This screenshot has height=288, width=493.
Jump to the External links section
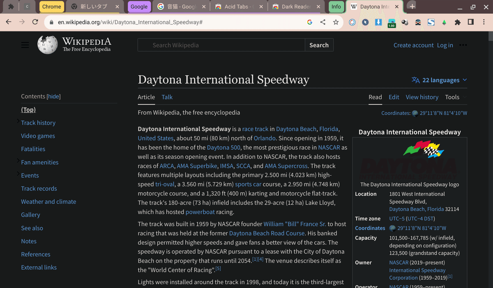pyautogui.click(x=39, y=267)
